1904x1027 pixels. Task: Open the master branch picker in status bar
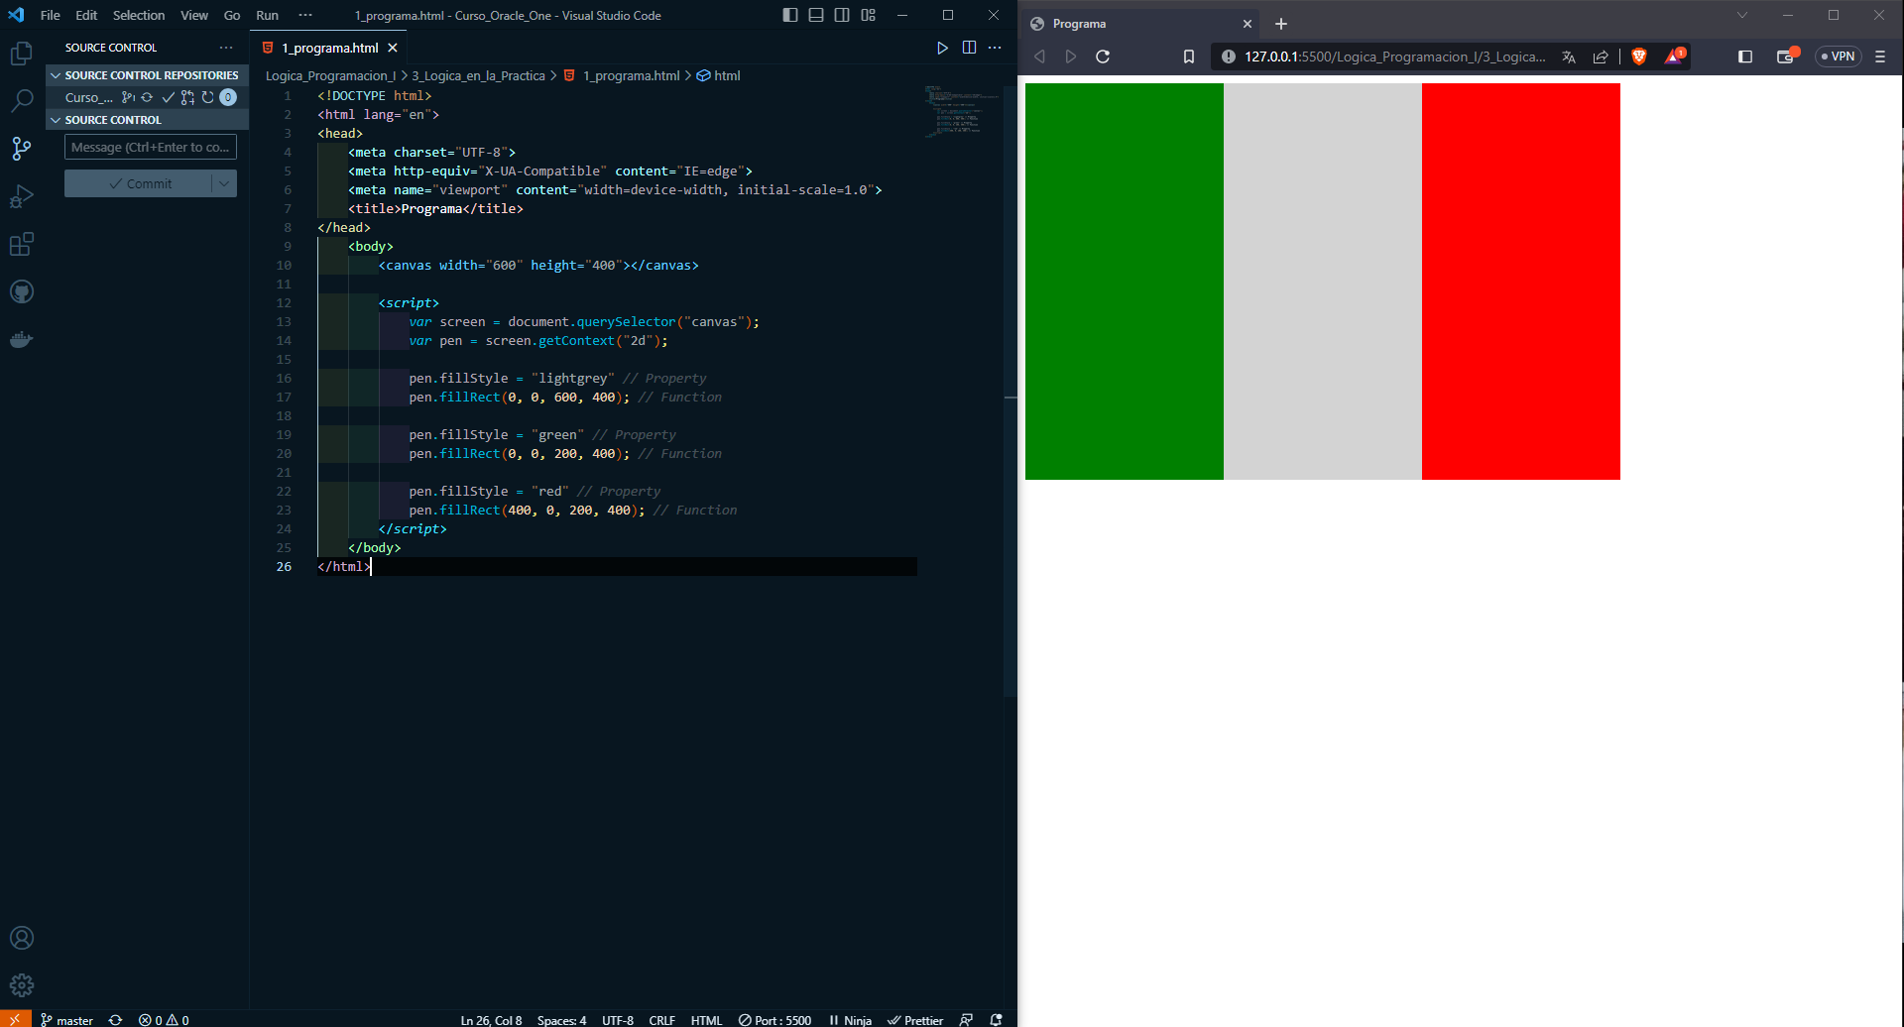[66, 1019]
